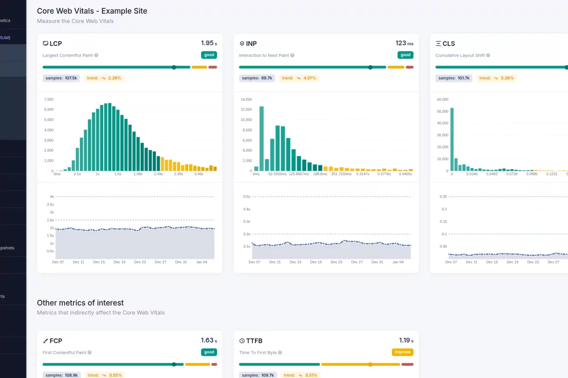
Task: Click the samples 69.7k chip on INP card
Action: tap(257, 78)
